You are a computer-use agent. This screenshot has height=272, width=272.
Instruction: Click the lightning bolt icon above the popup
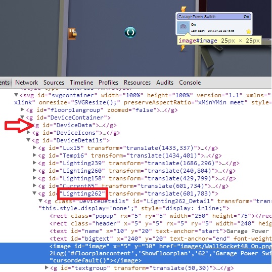click(184, 10)
